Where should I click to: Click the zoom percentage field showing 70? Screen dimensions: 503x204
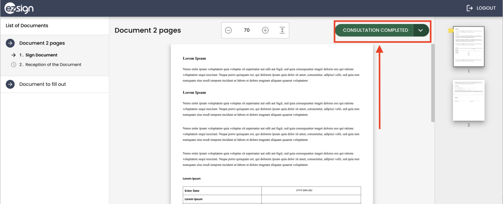point(247,30)
